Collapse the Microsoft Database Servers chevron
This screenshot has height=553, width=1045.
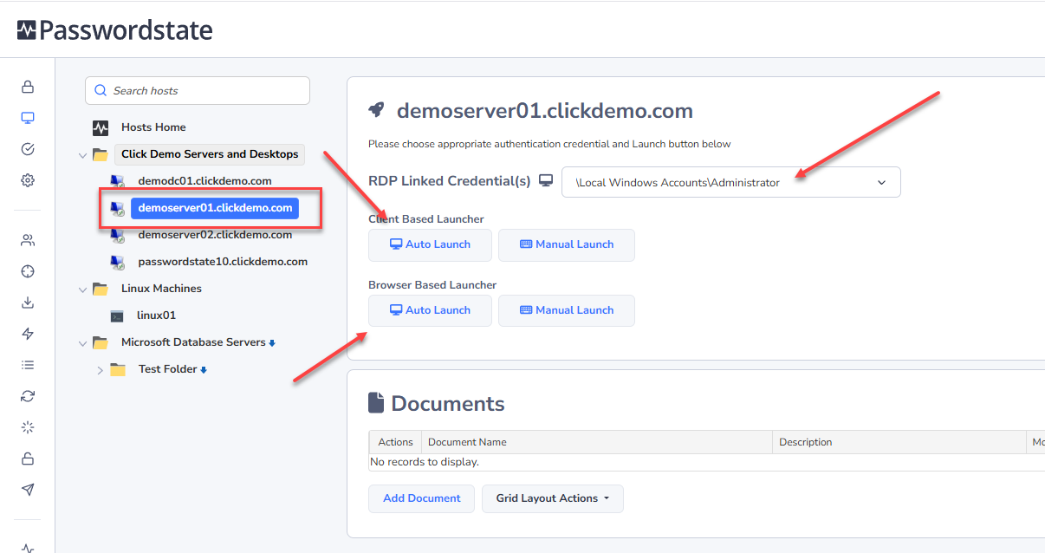tap(82, 343)
